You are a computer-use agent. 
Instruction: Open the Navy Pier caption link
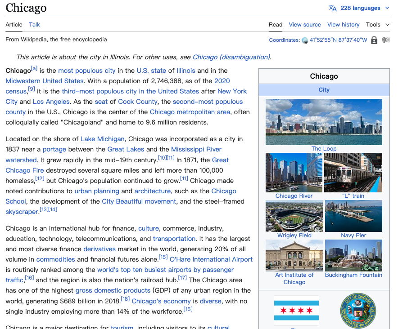(353, 236)
